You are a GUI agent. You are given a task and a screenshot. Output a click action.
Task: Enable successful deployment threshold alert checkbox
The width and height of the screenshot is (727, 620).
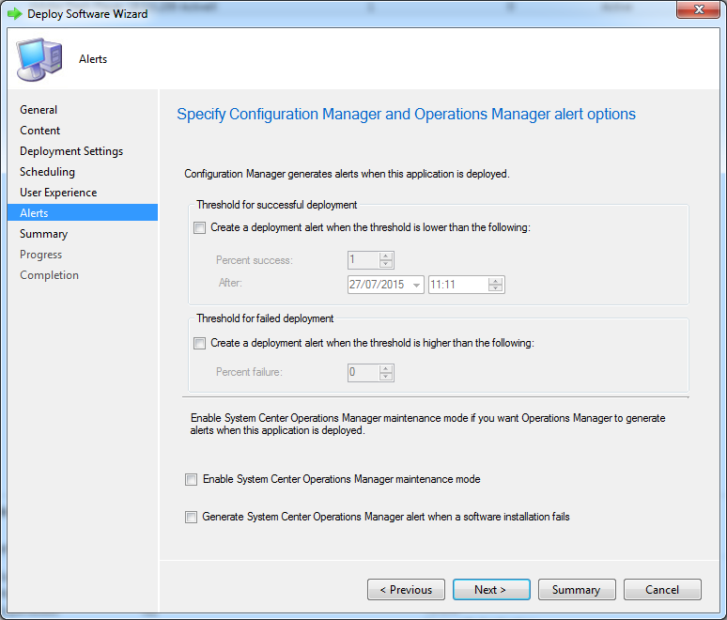point(199,227)
